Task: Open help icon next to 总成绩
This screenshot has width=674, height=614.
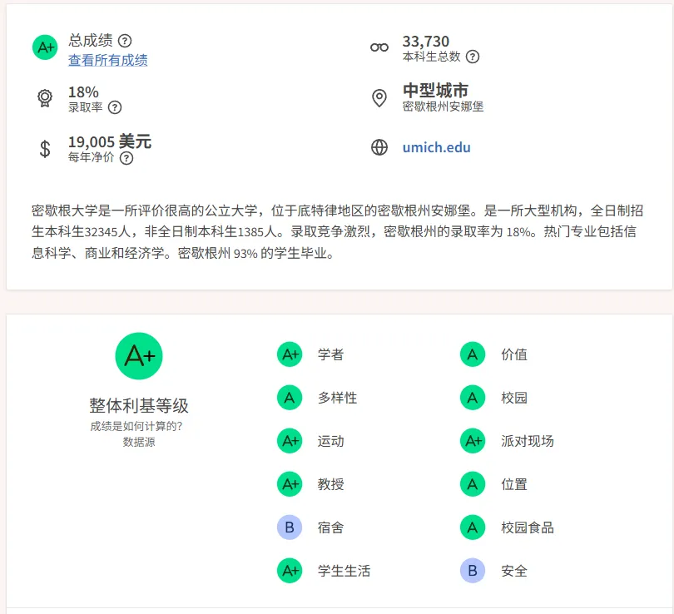Action: 125,41
